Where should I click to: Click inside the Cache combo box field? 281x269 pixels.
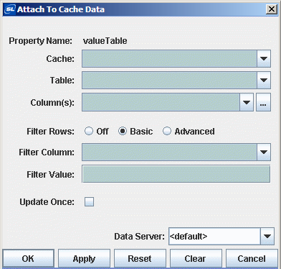point(169,58)
